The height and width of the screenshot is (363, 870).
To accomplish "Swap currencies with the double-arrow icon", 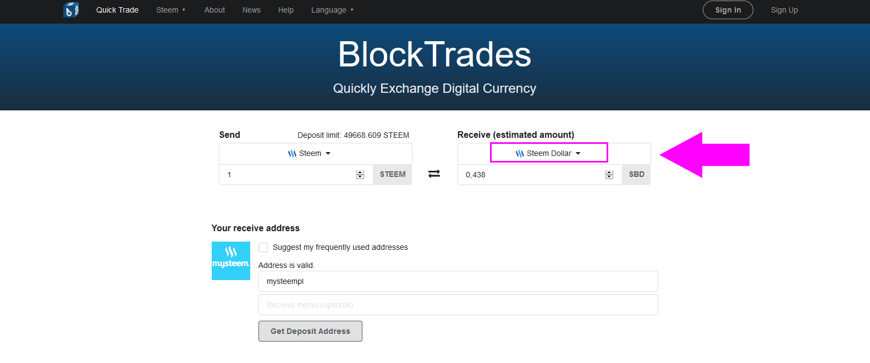I will [x=434, y=174].
